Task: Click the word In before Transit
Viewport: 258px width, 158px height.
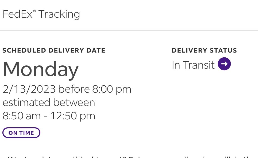Action: click(176, 65)
